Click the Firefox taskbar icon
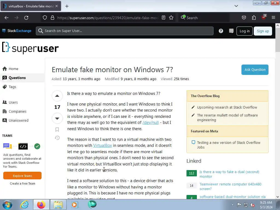The height and width of the screenshot is (210, 280). point(41,205)
